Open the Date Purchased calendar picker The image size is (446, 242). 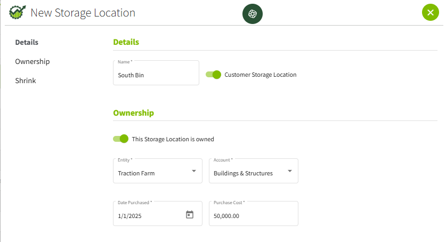(190, 214)
